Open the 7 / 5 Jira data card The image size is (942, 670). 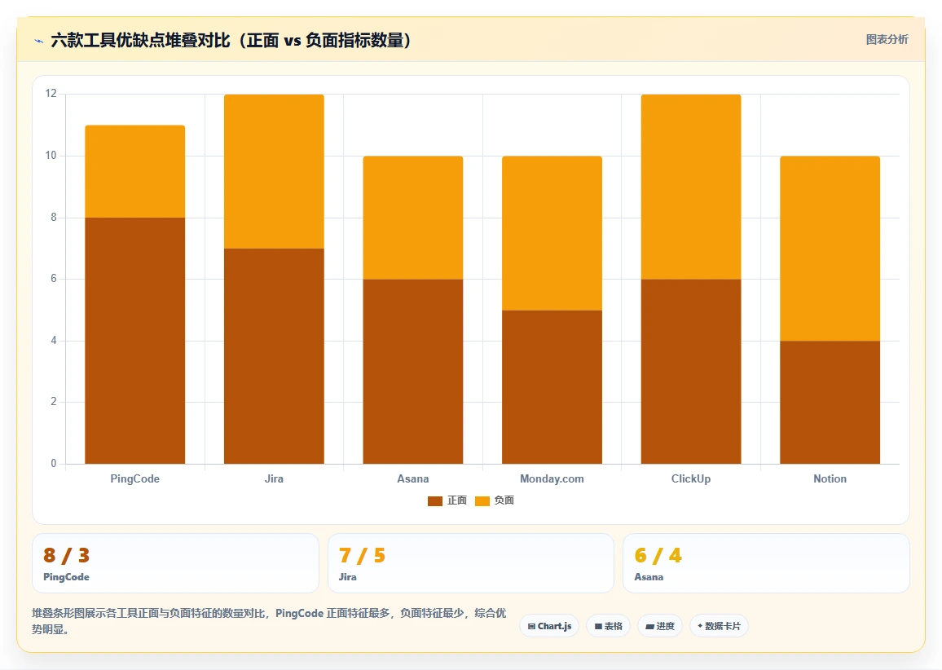click(x=471, y=563)
